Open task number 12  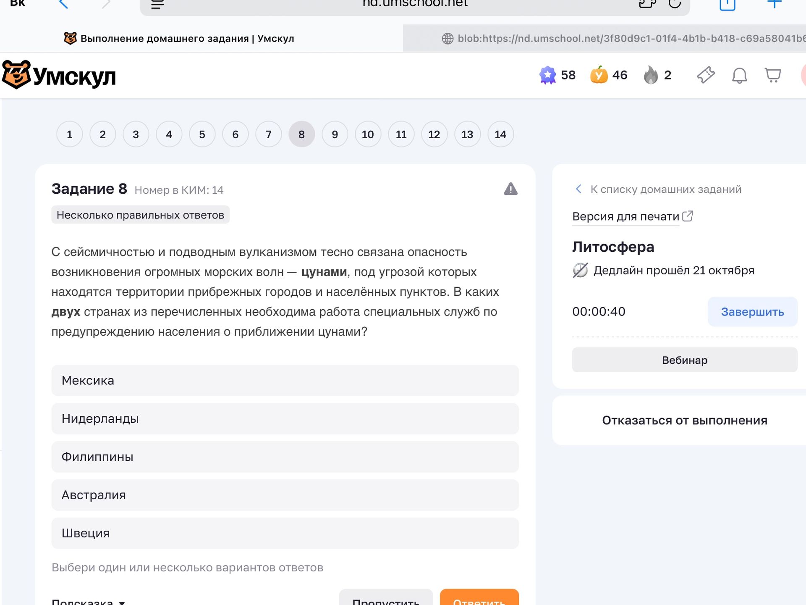(434, 134)
